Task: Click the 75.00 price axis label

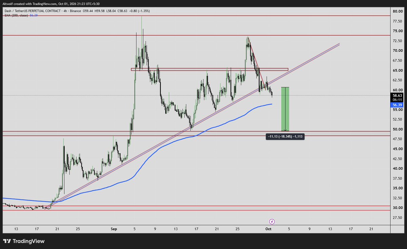Action: tap(398, 31)
